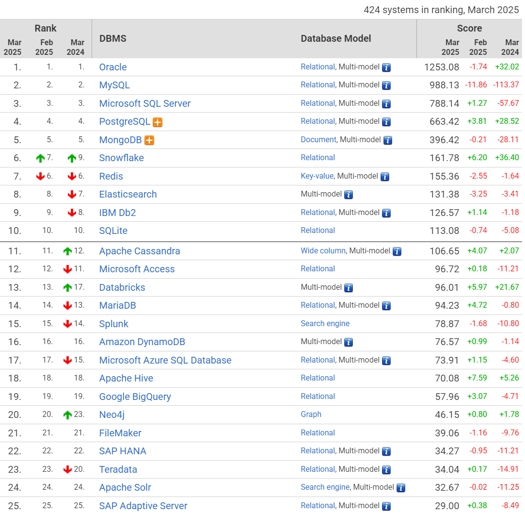Open the PostgreSQL DBMS link
This screenshot has width=525, height=514.
coord(125,122)
